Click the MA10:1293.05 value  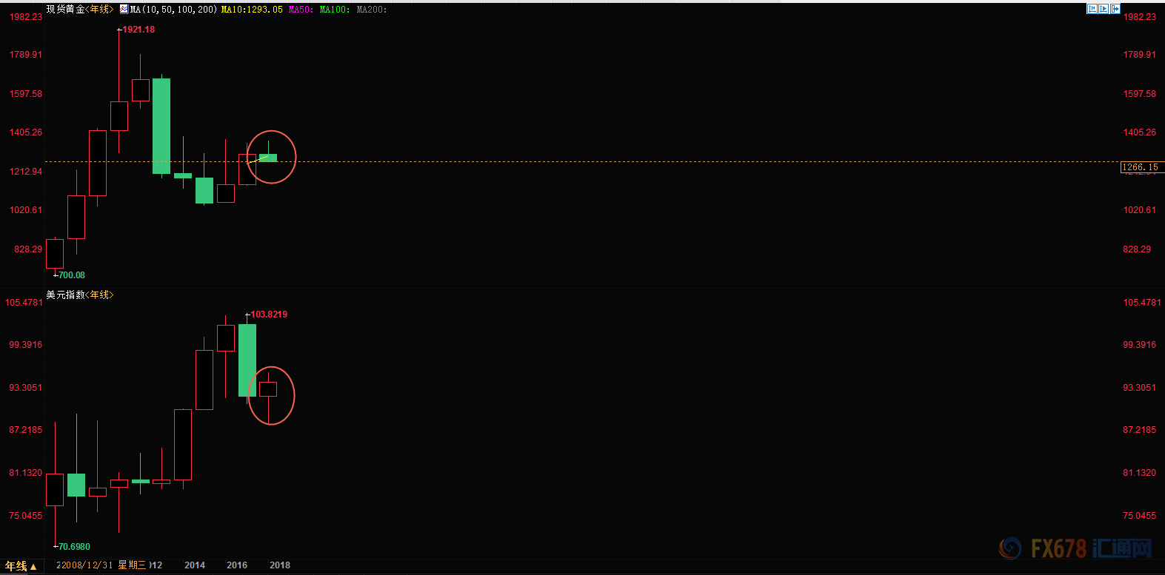(252, 10)
